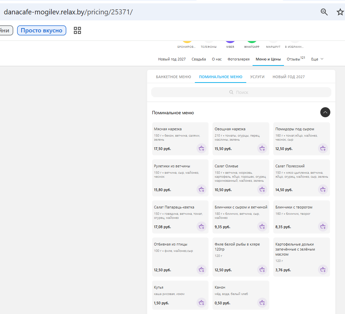Open the Свадьба page
The width and height of the screenshot is (345, 314).
tap(199, 59)
